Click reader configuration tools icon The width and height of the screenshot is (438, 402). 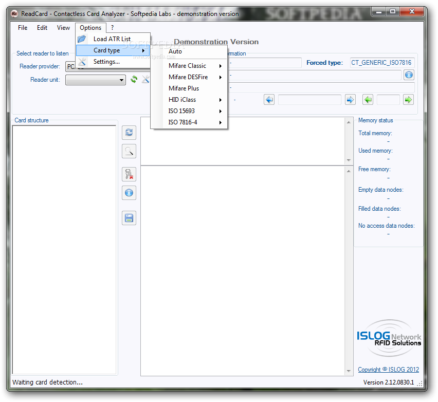(145, 79)
